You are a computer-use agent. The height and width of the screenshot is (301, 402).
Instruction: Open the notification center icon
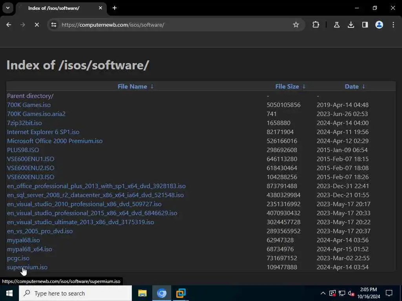(389, 293)
